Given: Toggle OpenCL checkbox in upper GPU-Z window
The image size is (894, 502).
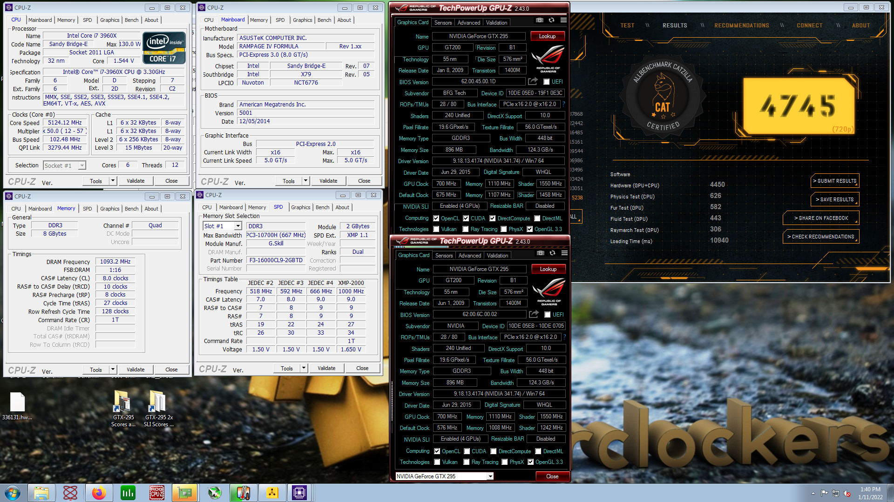Looking at the screenshot, I should point(436,218).
